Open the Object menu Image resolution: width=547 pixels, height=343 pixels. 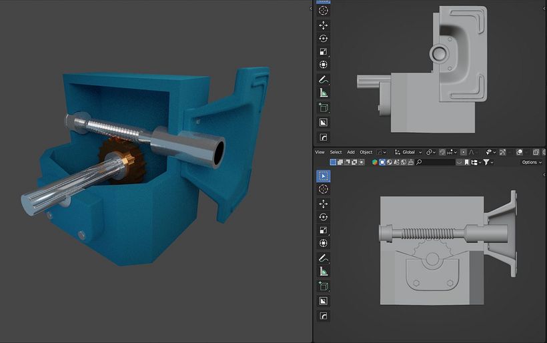point(366,152)
